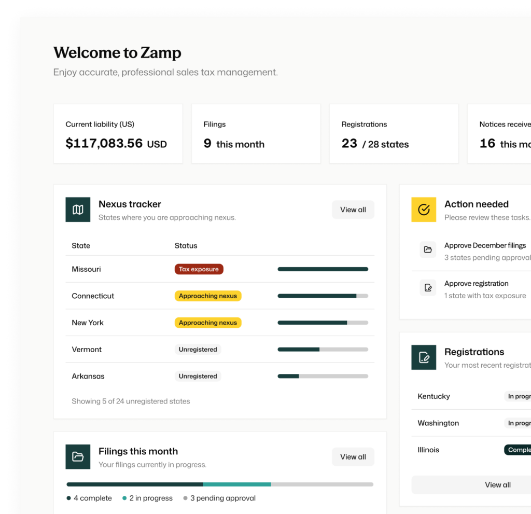The width and height of the screenshot is (531, 514).
Task: Click folder icon beside Approve December filings
Action: pos(428,249)
